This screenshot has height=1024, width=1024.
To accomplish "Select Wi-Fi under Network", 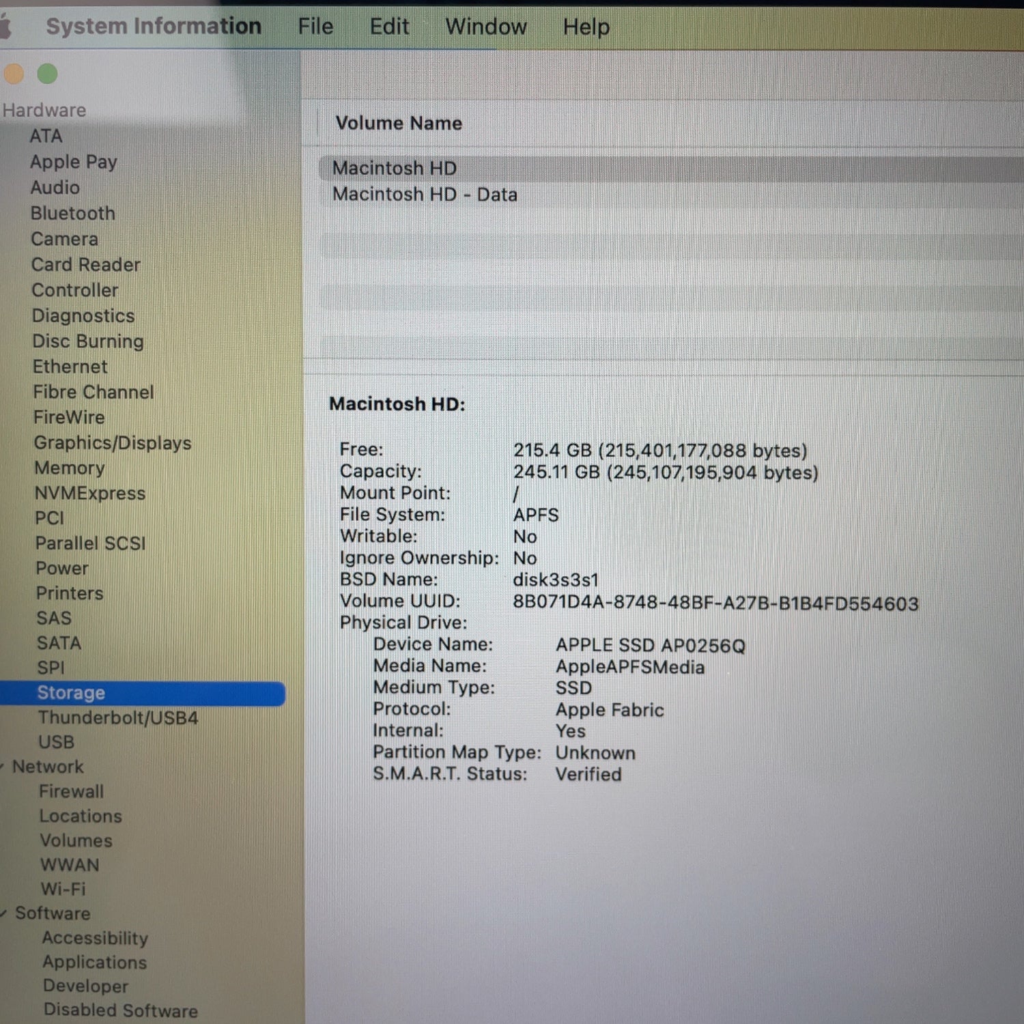I will (63, 889).
